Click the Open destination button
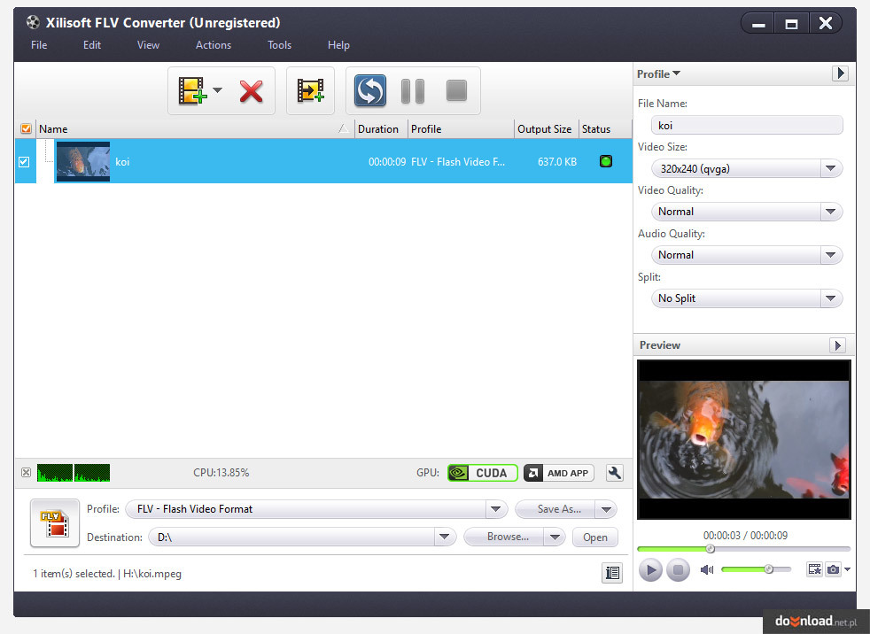 tap(594, 537)
